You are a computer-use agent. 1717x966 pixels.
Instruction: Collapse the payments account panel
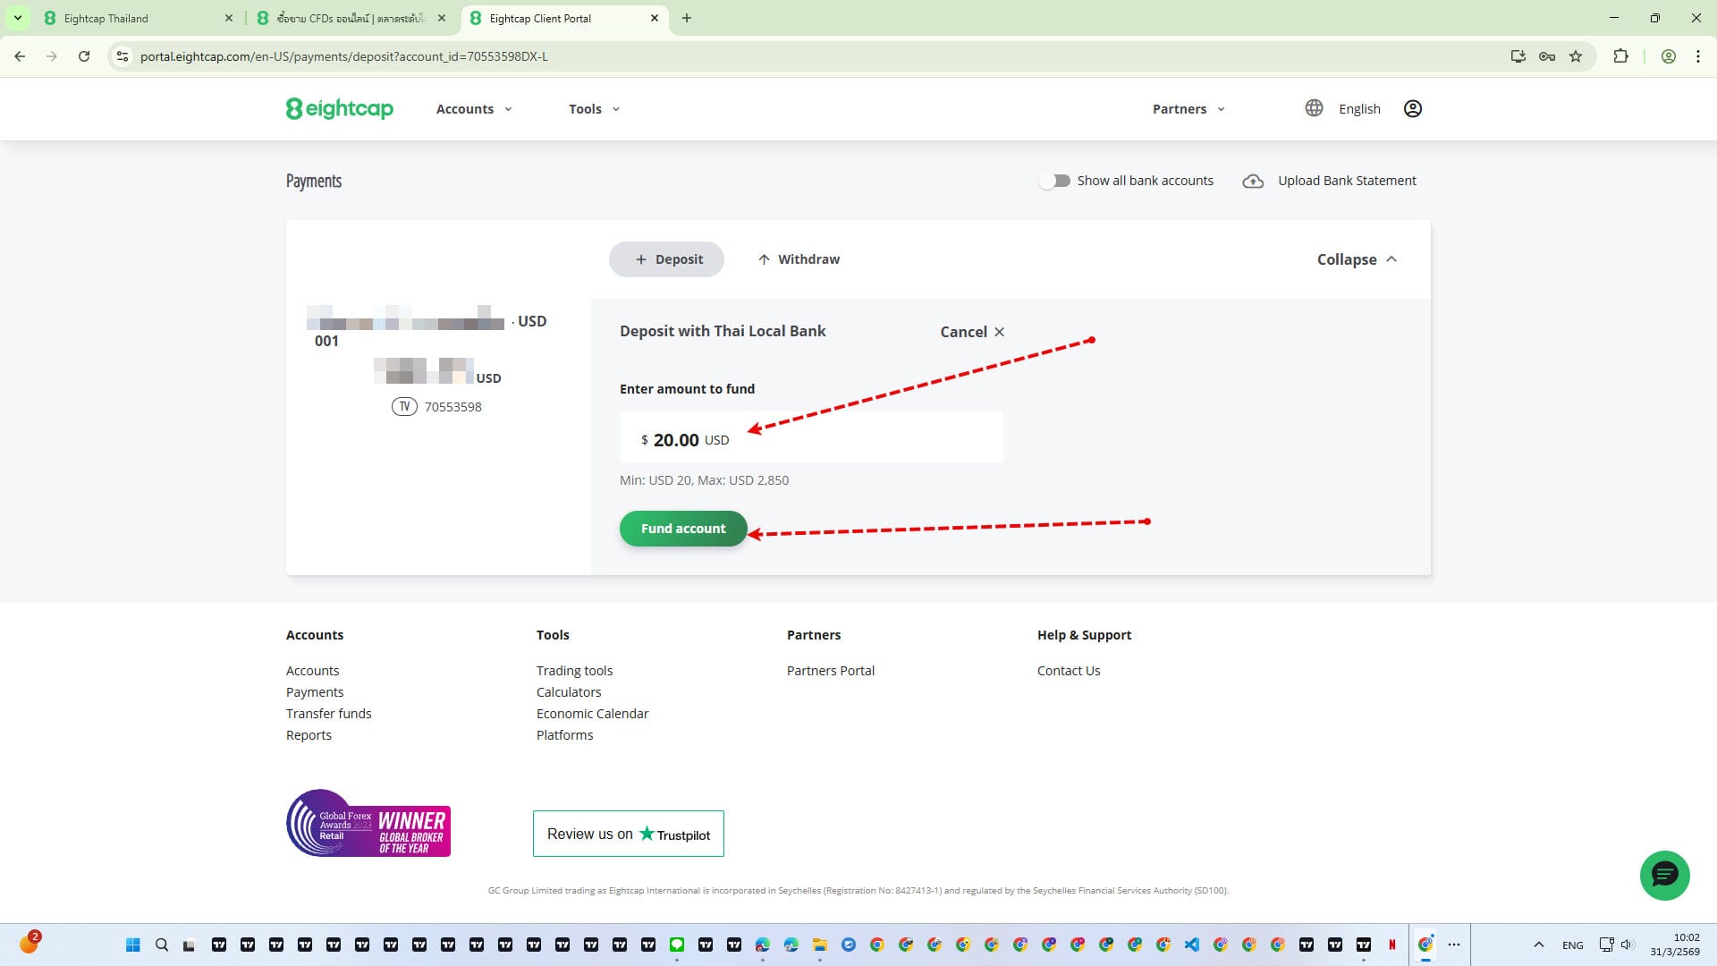click(x=1356, y=259)
